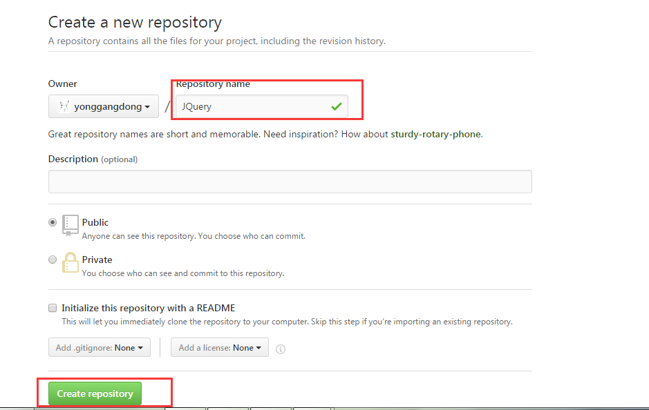Image resolution: width=649 pixels, height=410 pixels.
Task: Open the Add a license dropdown
Action: click(220, 348)
